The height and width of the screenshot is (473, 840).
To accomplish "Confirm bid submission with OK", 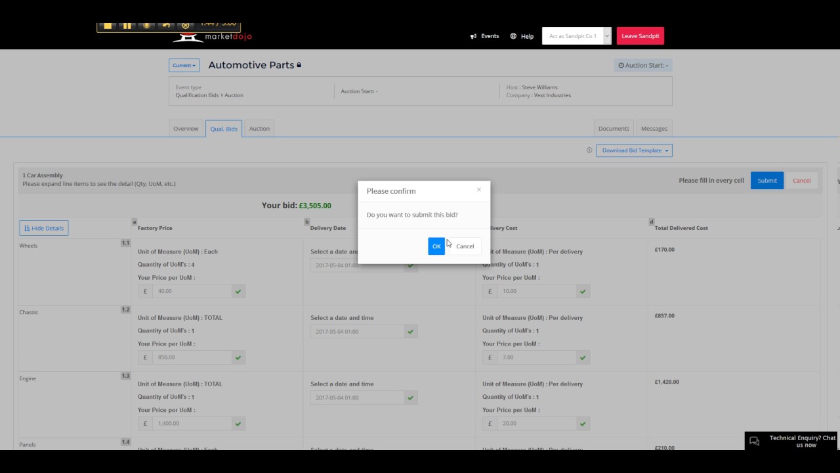I will (436, 246).
